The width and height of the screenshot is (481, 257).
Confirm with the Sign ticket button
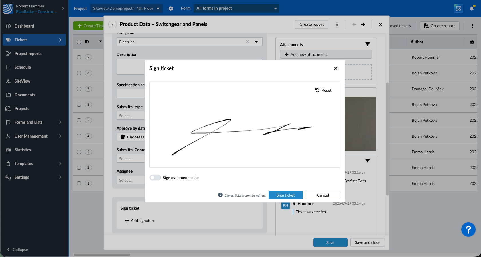point(285,195)
